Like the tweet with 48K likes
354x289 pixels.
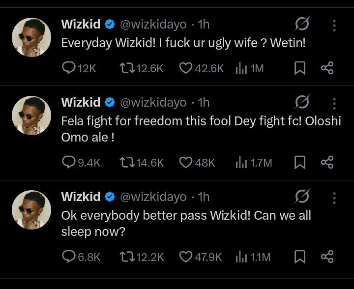pyautogui.click(x=197, y=162)
